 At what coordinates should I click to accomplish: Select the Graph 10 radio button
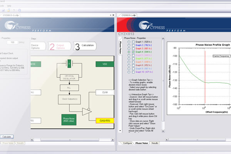(129, 72)
